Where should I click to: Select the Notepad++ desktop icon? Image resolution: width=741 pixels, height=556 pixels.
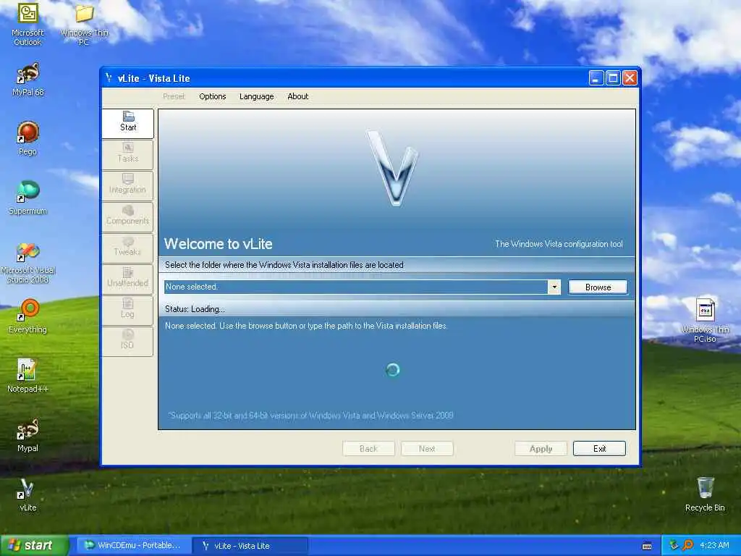tap(28, 376)
